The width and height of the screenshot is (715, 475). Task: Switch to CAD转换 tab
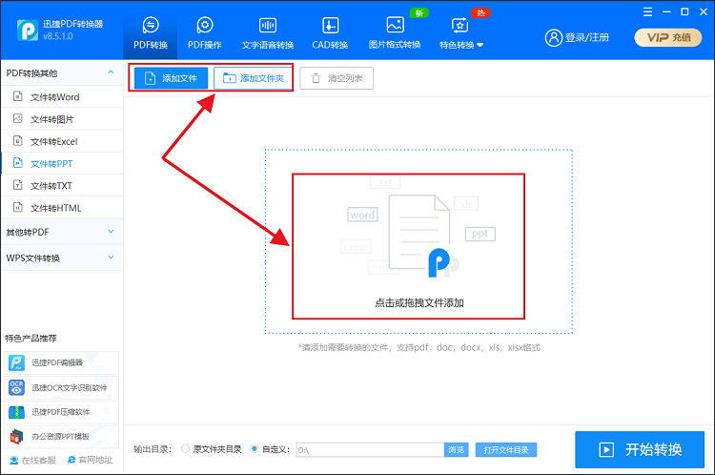click(x=330, y=33)
